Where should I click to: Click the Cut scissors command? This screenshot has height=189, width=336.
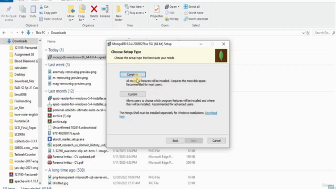[x=44, y=7]
